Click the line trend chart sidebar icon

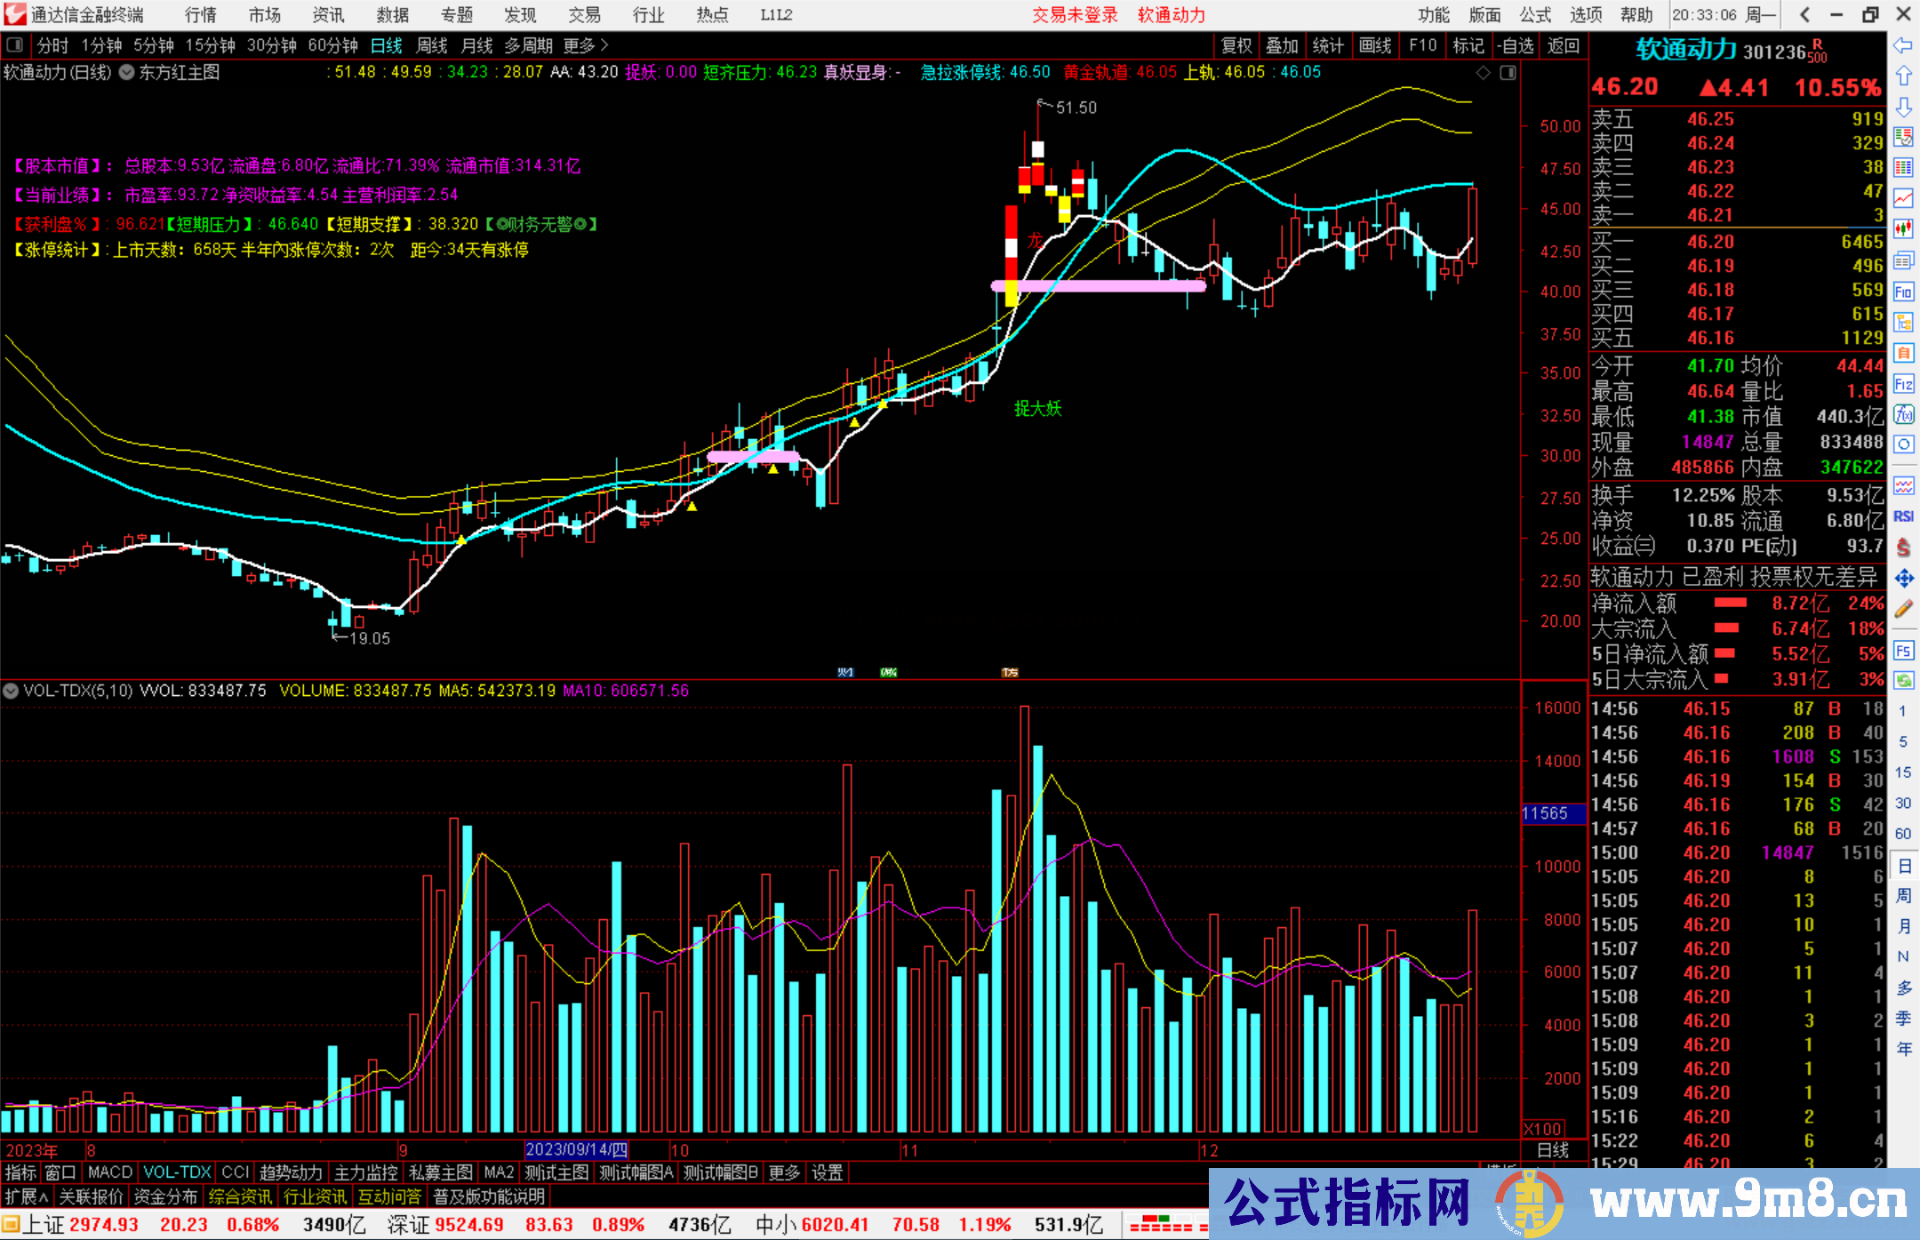pyautogui.click(x=1903, y=197)
